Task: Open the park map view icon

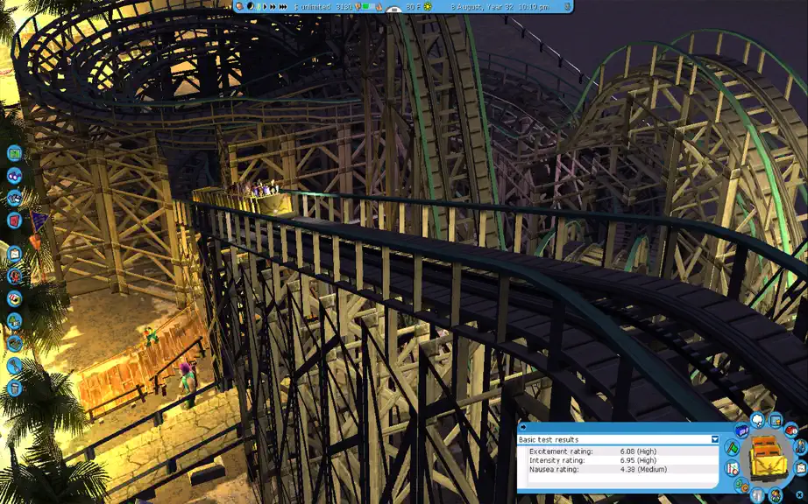Action: click(x=14, y=153)
